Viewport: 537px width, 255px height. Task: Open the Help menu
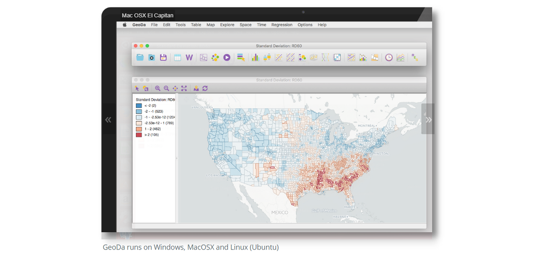[322, 25]
